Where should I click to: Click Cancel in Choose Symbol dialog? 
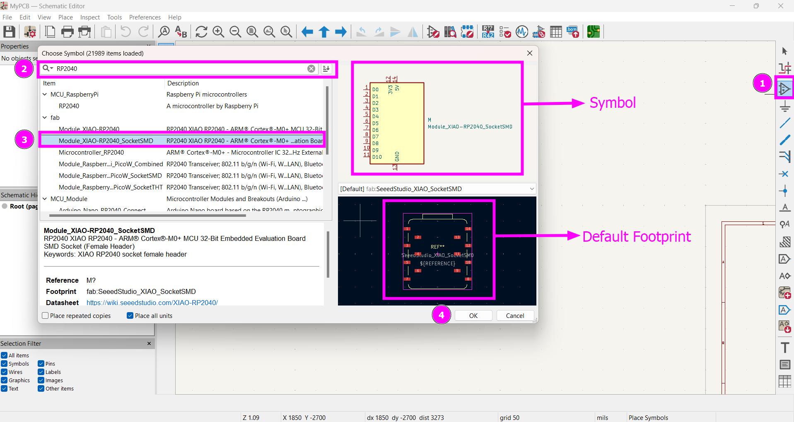[x=515, y=316]
